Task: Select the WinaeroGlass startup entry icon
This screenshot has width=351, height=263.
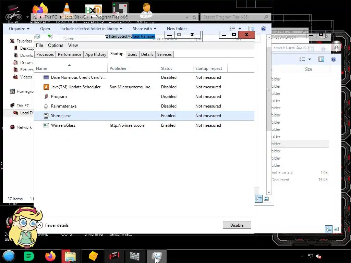Action: point(46,125)
